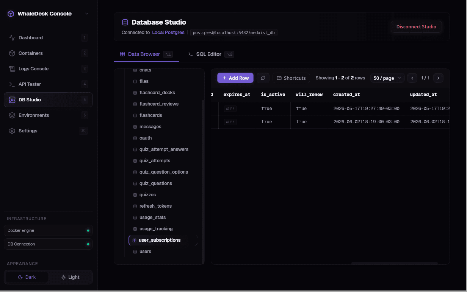The image size is (467, 292).
Task: Click the DB Studio icon in sidebar
Action: click(x=12, y=100)
